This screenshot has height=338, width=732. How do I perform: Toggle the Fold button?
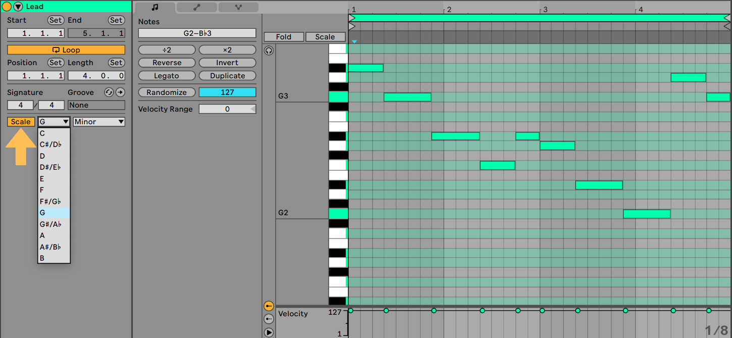(x=284, y=37)
